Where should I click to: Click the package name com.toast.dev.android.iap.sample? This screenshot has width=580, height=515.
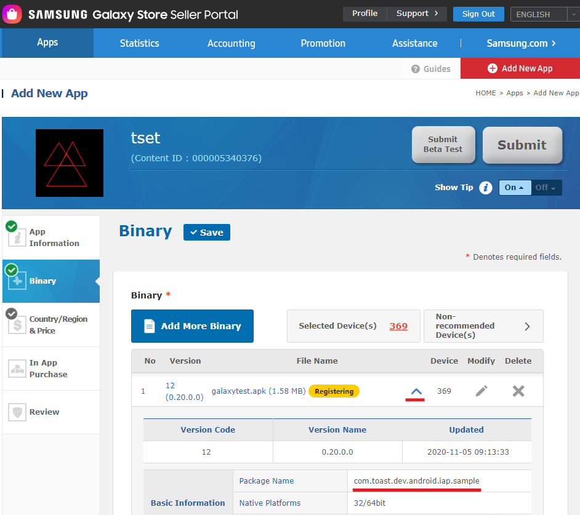[416, 481]
